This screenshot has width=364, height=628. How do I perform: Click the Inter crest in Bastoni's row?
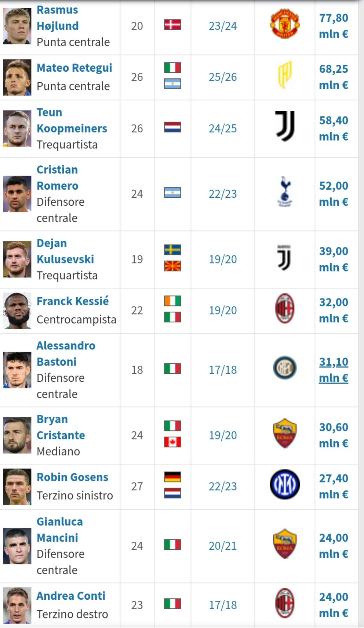click(x=285, y=368)
